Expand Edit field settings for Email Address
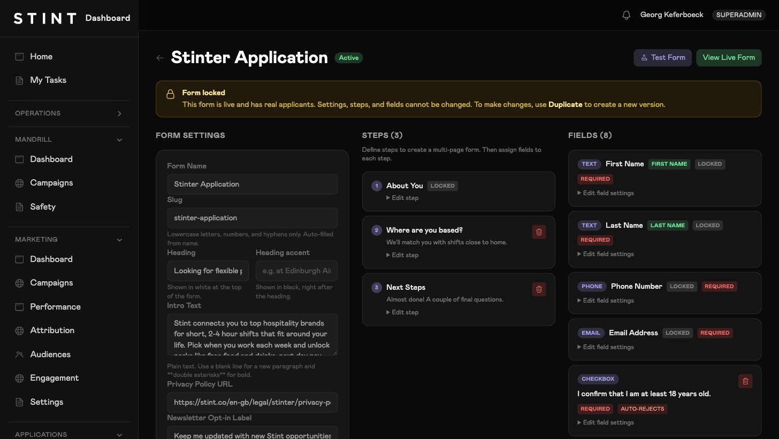 [x=606, y=347]
